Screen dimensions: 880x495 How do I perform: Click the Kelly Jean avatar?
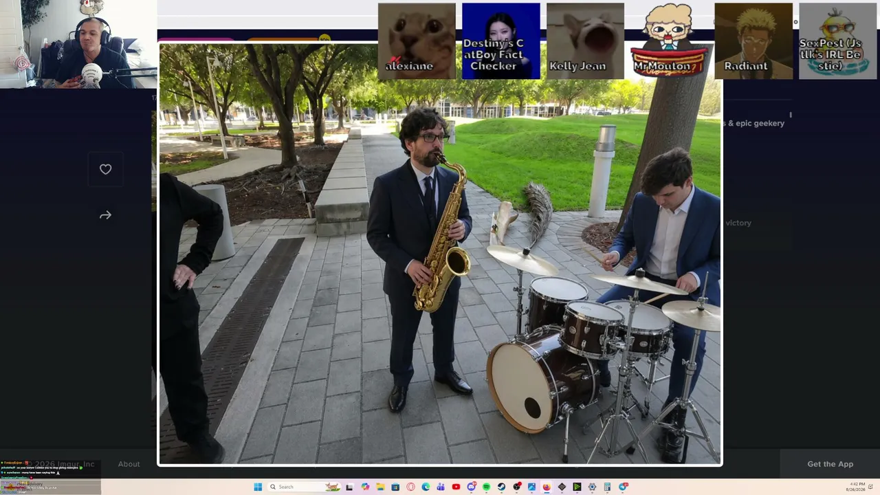(x=585, y=41)
